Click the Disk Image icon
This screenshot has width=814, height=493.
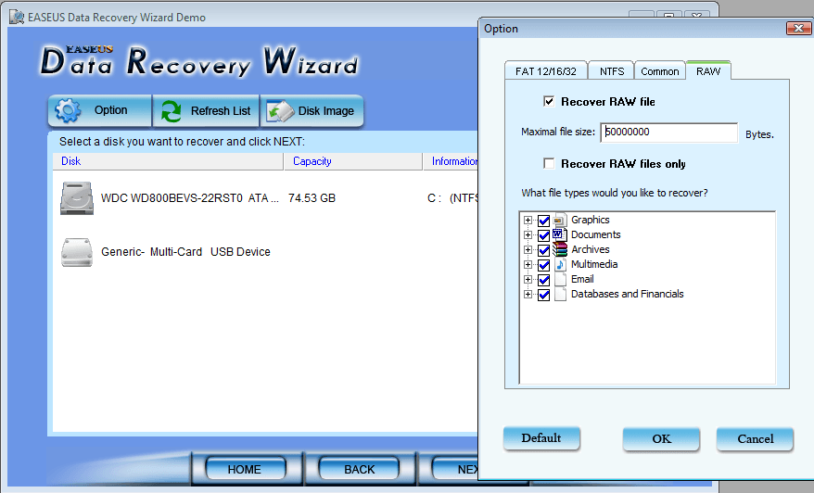280,111
